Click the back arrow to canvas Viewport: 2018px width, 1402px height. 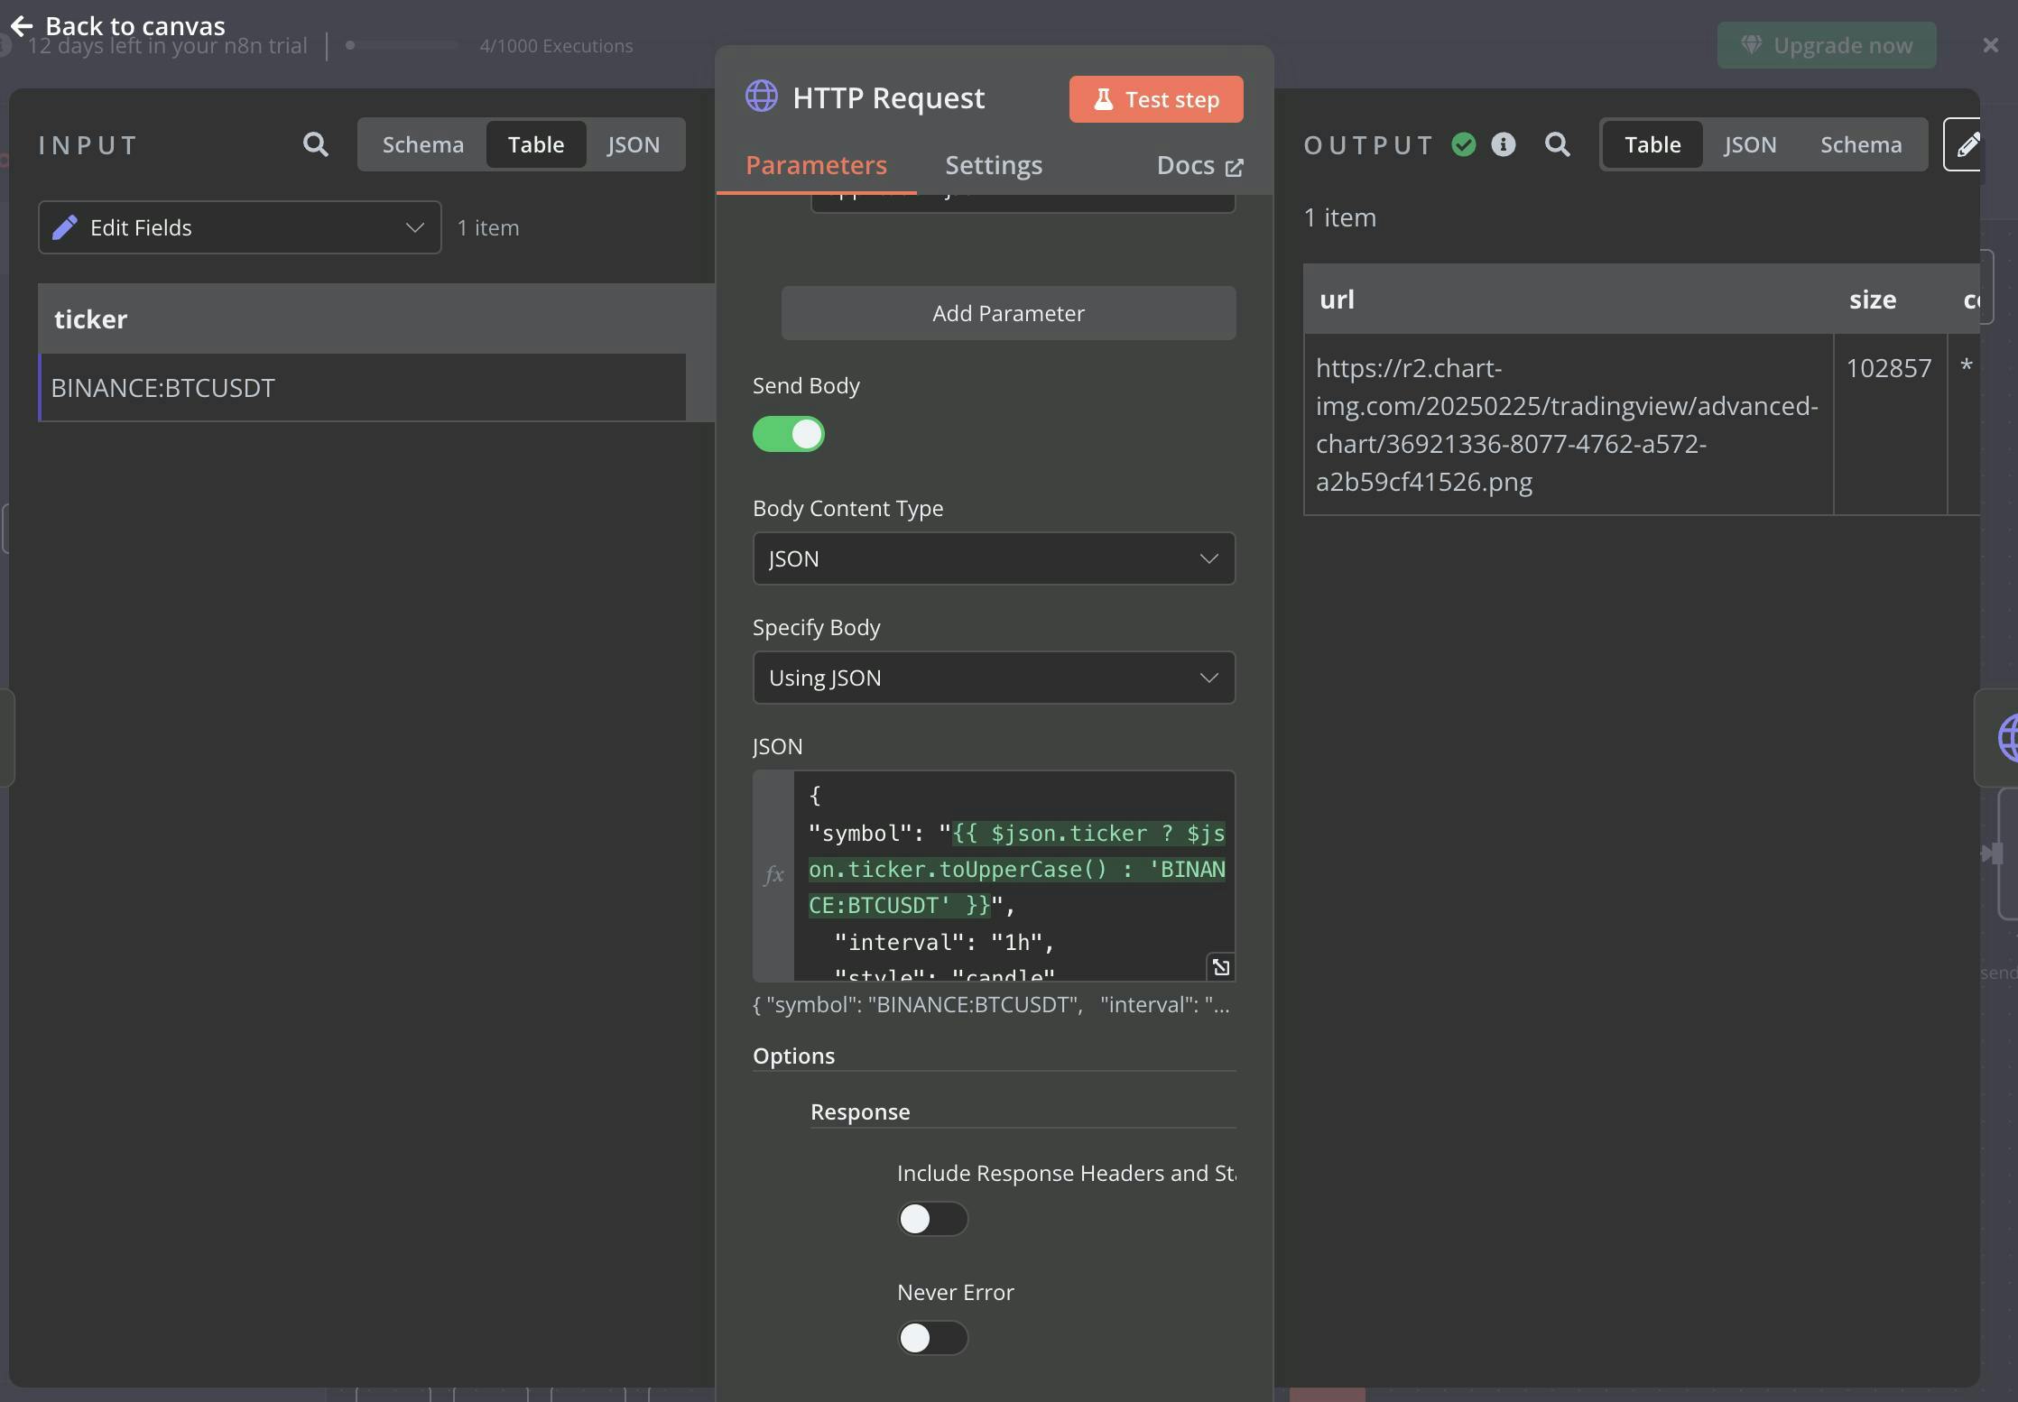click(x=22, y=26)
